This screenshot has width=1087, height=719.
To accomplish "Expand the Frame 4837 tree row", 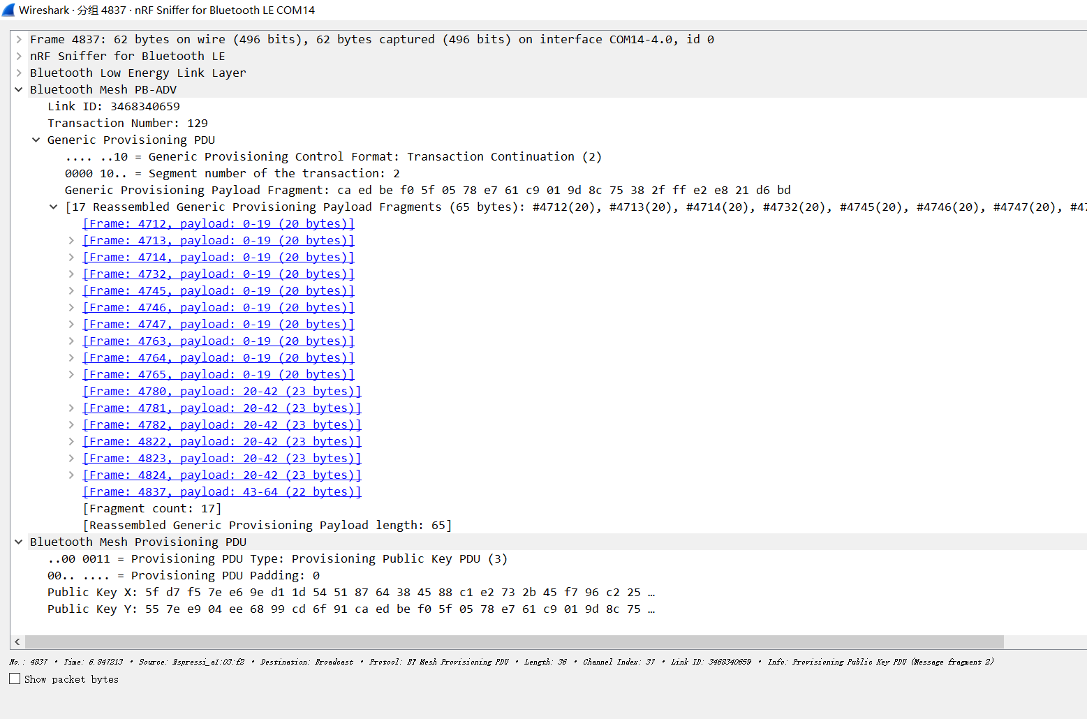I will pyautogui.click(x=19, y=40).
